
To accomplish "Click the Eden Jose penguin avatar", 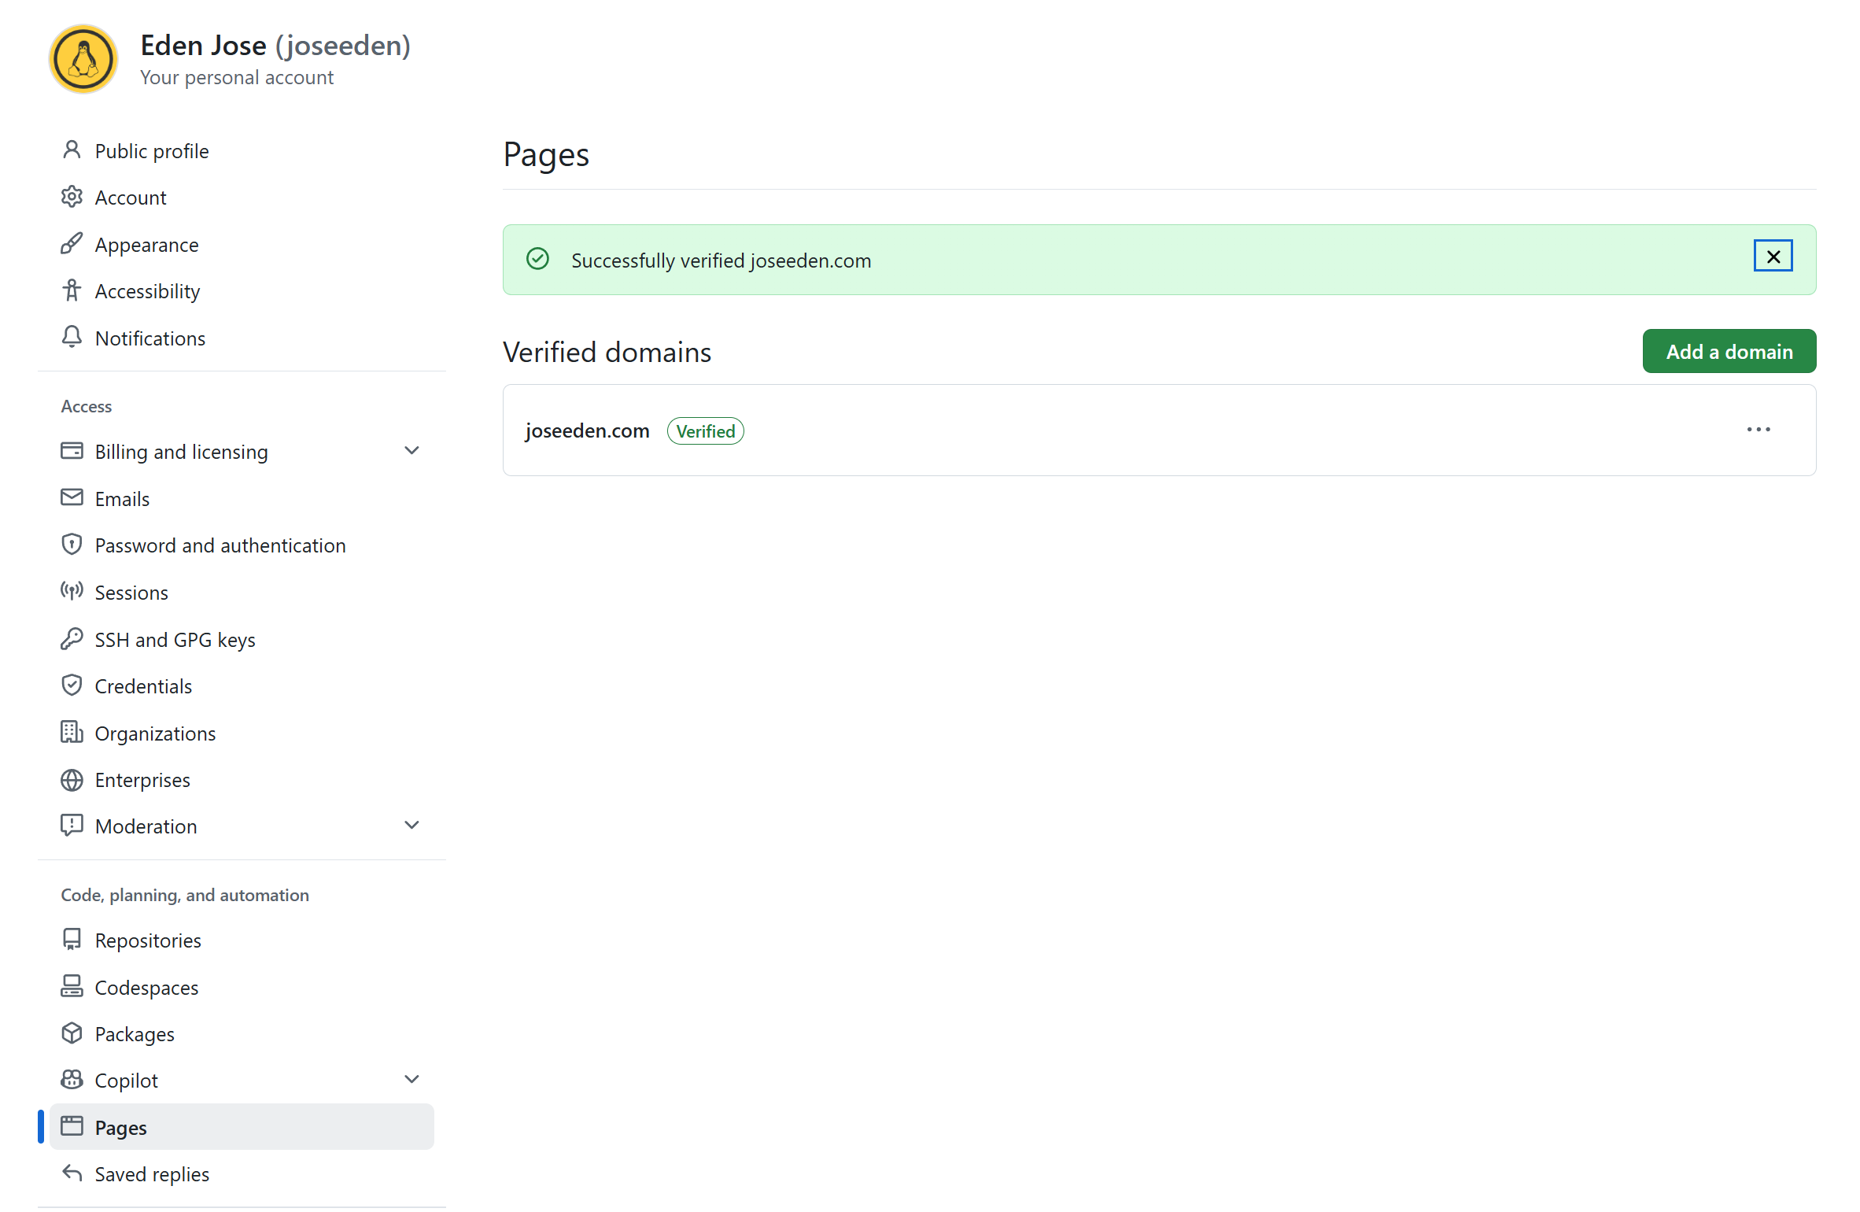I will pyautogui.click(x=83, y=60).
